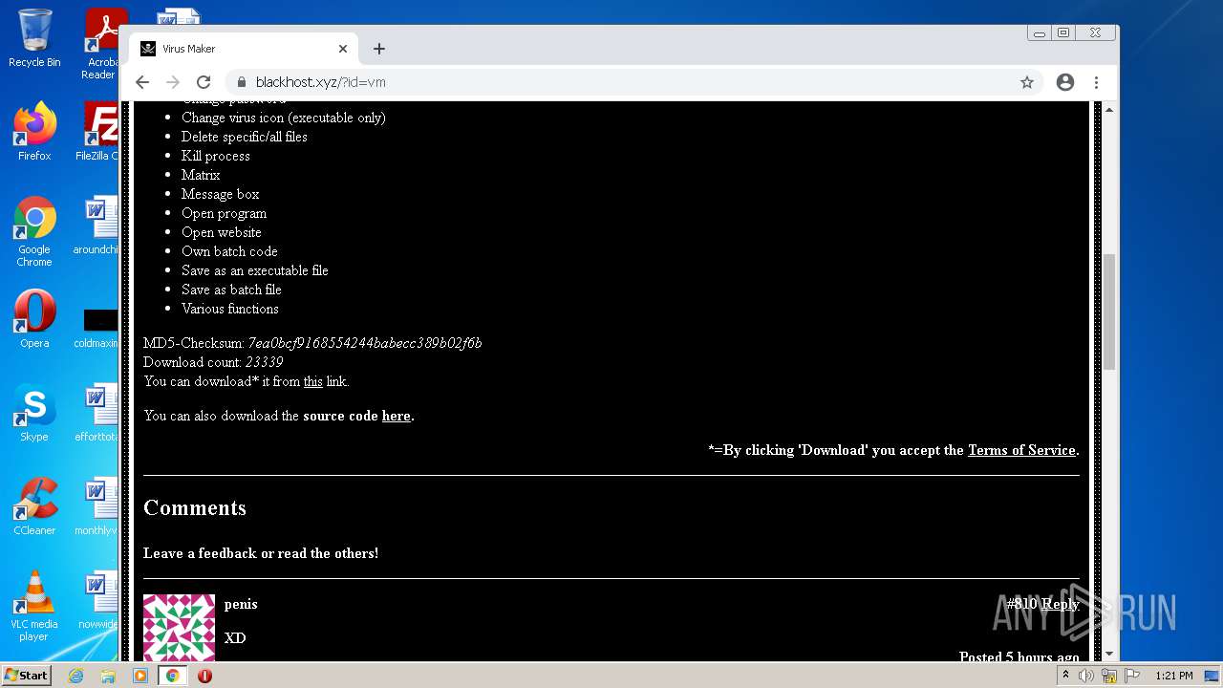
Task: Click the 'Comments' heading
Action: (195, 508)
